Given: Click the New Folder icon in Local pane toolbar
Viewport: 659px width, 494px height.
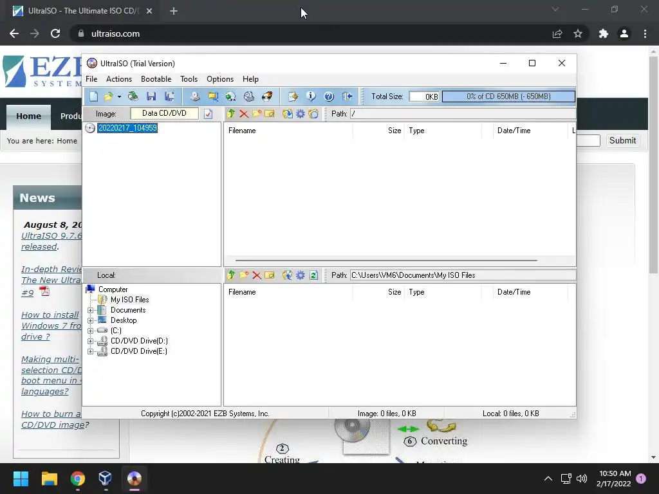Looking at the screenshot, I should coord(244,275).
